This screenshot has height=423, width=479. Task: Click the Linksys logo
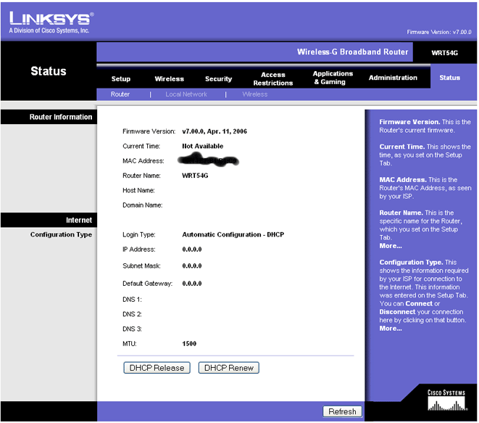51,22
